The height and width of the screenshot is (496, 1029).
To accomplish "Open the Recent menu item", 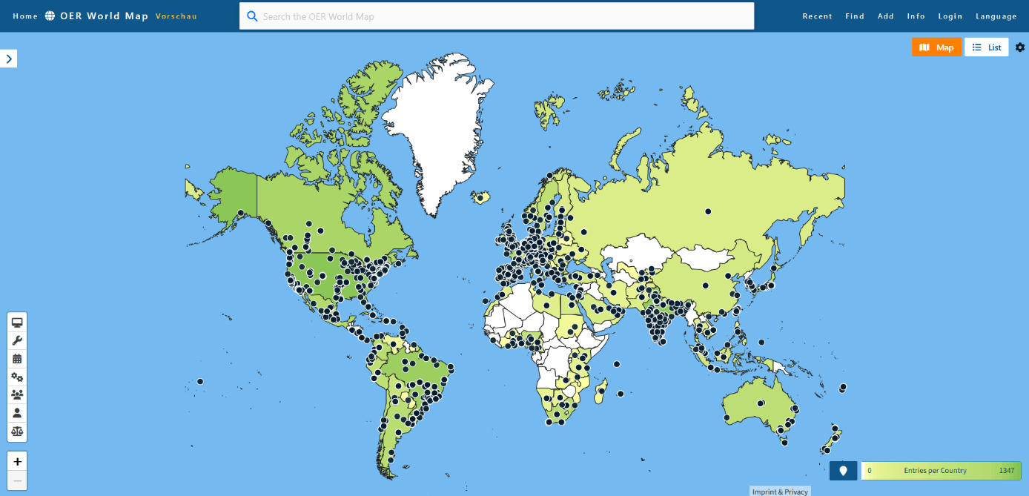I will [817, 16].
